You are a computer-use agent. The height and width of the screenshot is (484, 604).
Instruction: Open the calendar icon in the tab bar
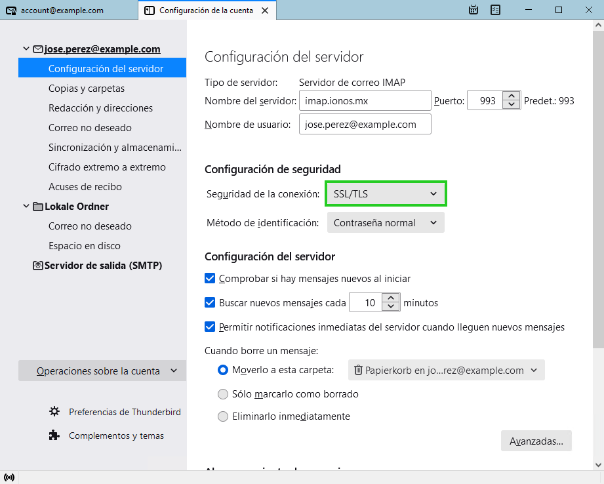pyautogui.click(x=473, y=10)
